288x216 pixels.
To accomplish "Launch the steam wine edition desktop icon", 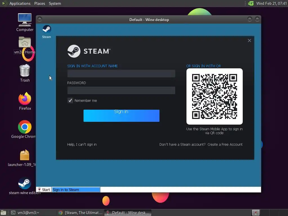I will coord(25,186).
